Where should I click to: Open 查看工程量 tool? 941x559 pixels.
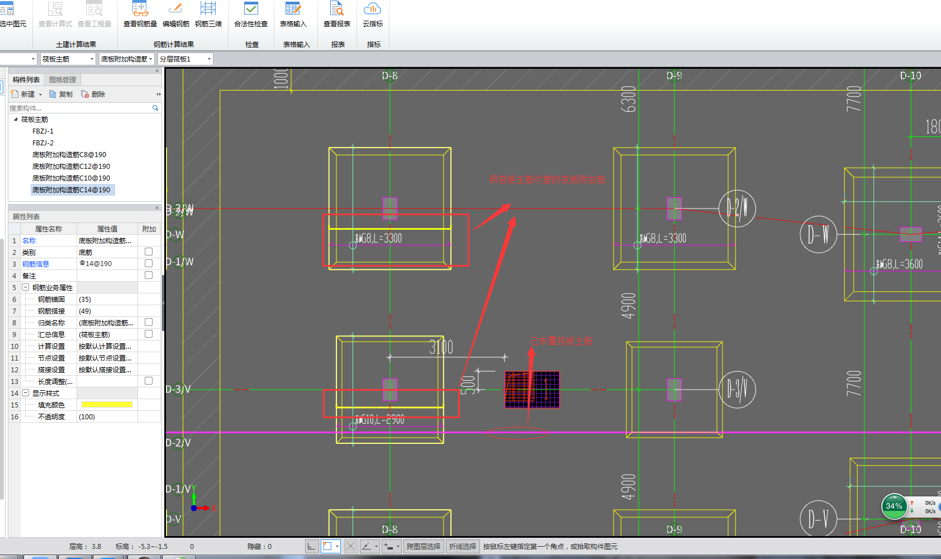point(94,15)
